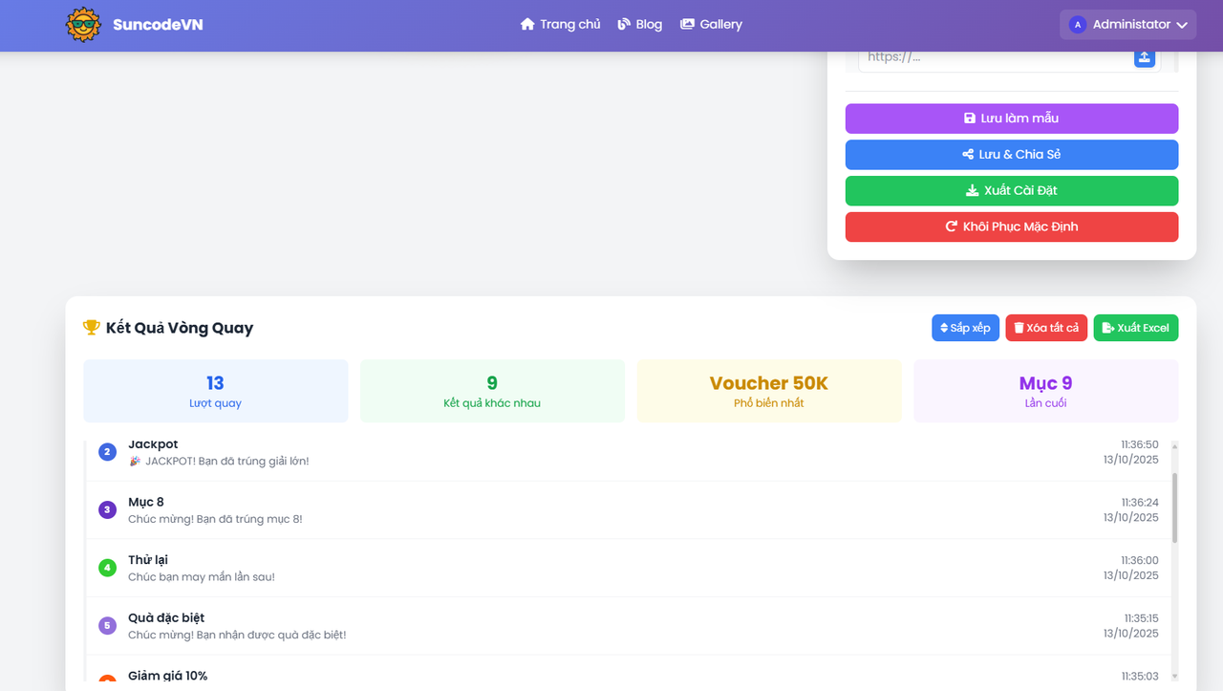Click the trash icon on Xóa tất cả
Screen dimensions: 1223x691
click(x=1019, y=328)
